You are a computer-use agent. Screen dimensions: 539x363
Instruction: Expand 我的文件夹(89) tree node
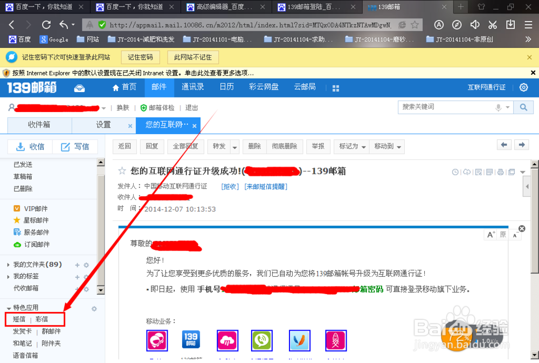click(x=8, y=265)
